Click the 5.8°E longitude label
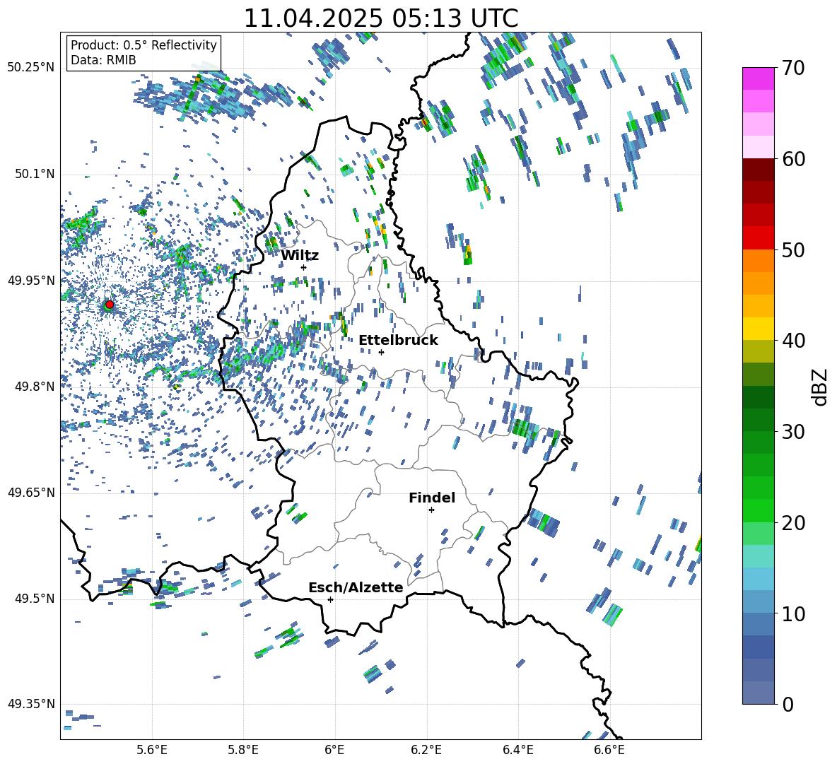The width and height of the screenshot is (837, 764). tap(243, 750)
